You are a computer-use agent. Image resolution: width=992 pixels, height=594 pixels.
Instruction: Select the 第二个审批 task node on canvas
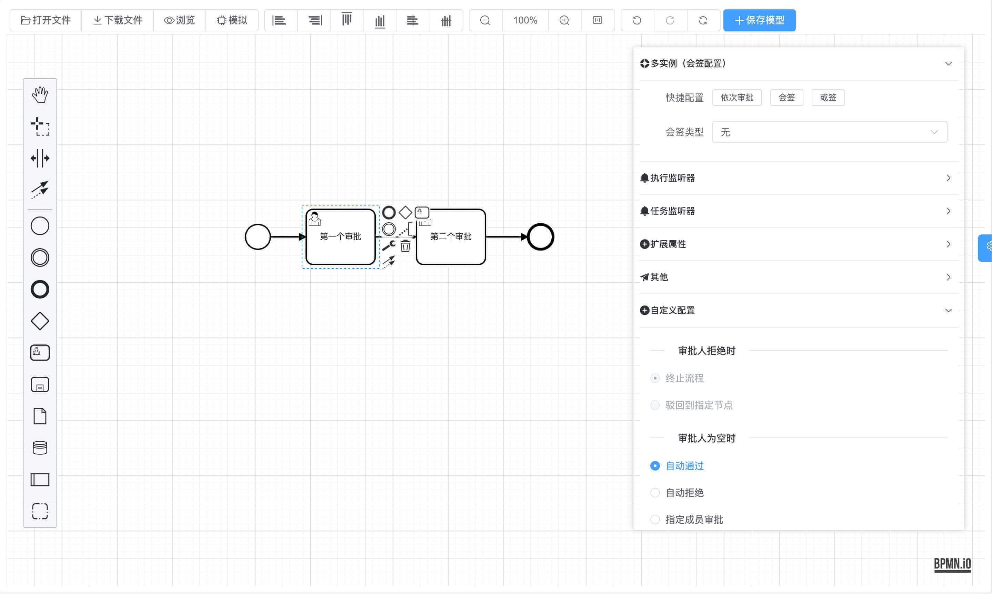point(450,236)
